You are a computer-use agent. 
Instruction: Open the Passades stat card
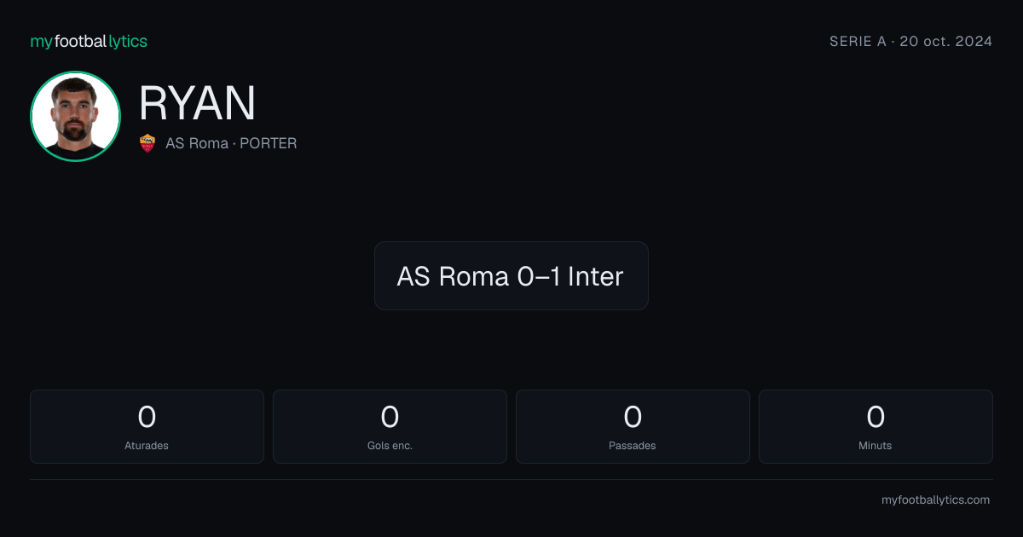tap(633, 426)
